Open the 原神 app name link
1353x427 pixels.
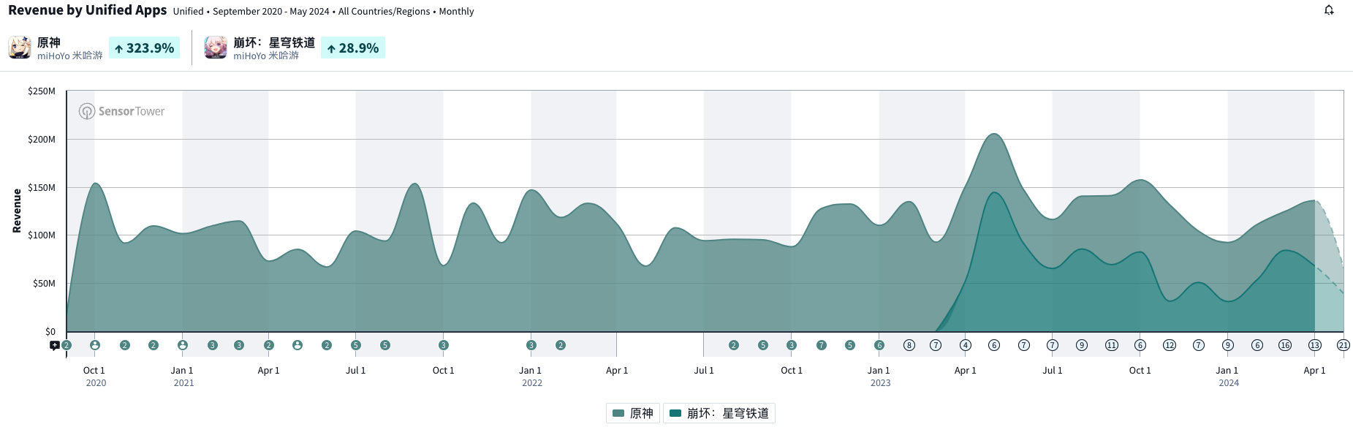coord(49,42)
